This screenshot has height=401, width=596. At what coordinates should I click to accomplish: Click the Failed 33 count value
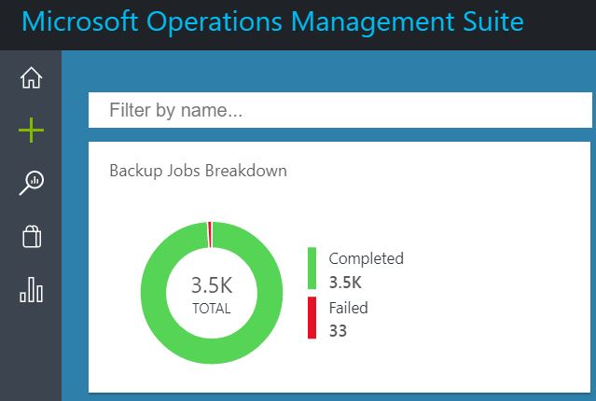(338, 331)
